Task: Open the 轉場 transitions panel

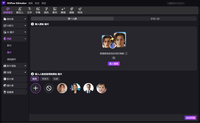Action: [x=63, y=10]
